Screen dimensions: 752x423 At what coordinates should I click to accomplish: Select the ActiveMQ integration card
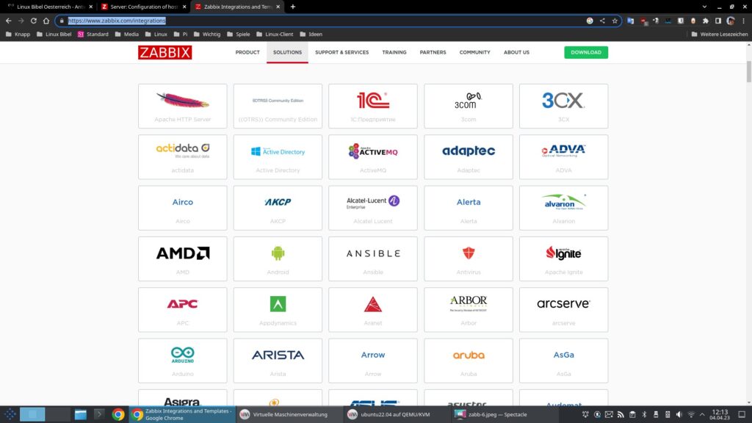[x=372, y=157]
